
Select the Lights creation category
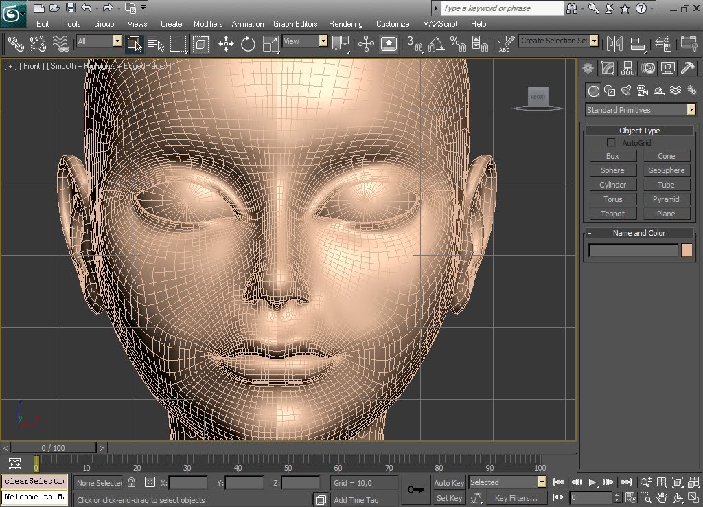(x=626, y=90)
